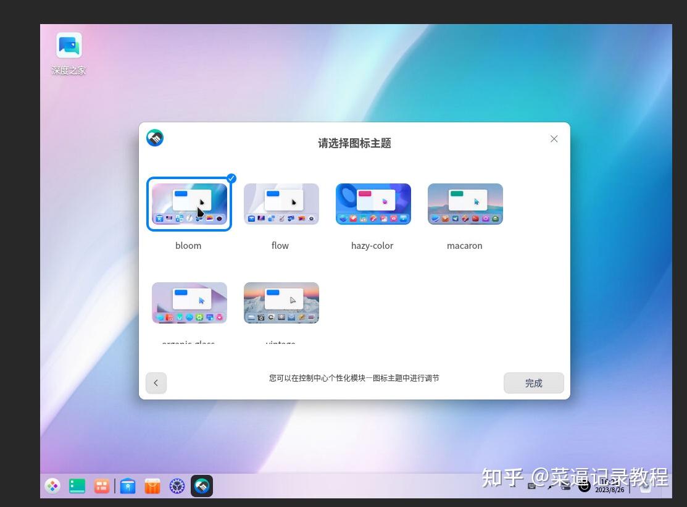This screenshot has height=507, width=687.
Task: Select the flow icon theme
Action: [281, 204]
